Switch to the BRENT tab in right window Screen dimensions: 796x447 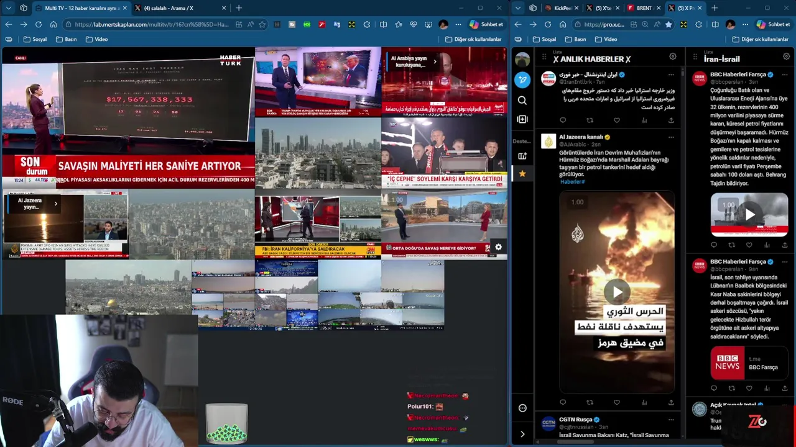coord(644,8)
